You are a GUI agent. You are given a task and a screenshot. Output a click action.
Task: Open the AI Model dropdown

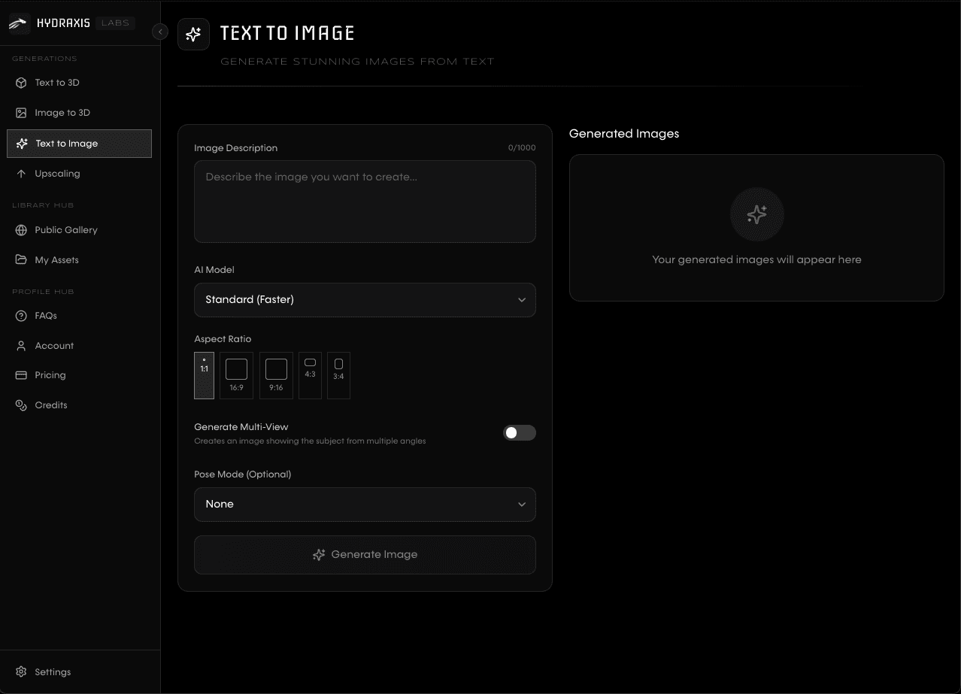tap(365, 300)
